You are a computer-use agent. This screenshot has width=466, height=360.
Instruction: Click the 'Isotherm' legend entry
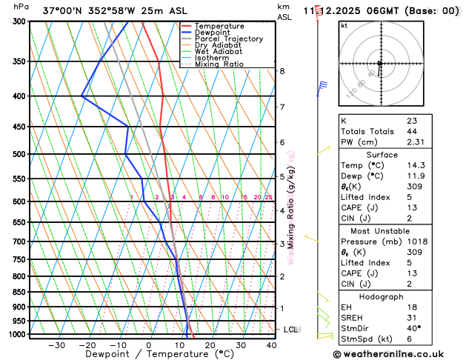tap(205, 58)
